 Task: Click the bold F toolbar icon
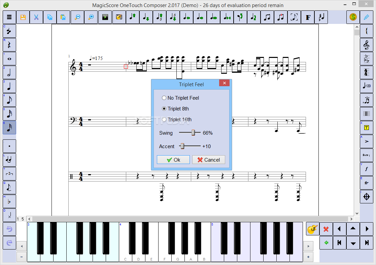tap(308, 17)
